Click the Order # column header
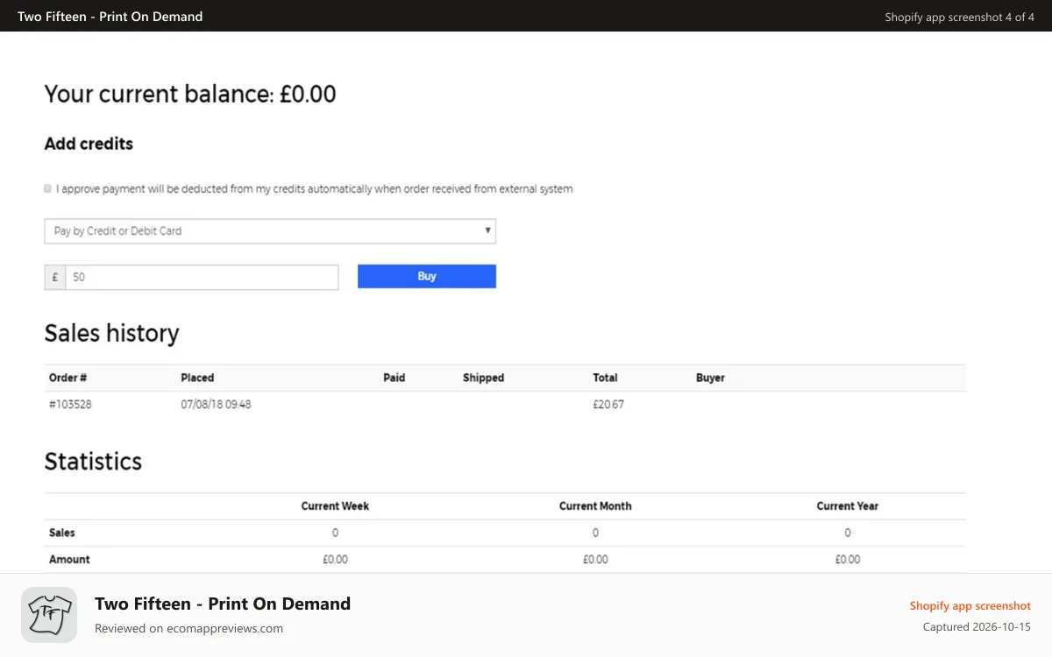 68,378
